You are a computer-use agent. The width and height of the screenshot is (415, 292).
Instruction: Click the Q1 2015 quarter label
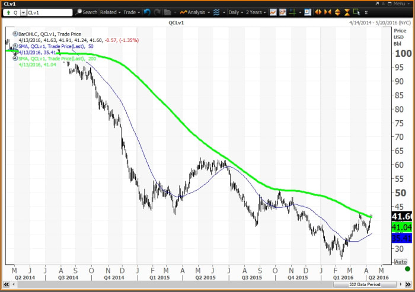click(159, 277)
